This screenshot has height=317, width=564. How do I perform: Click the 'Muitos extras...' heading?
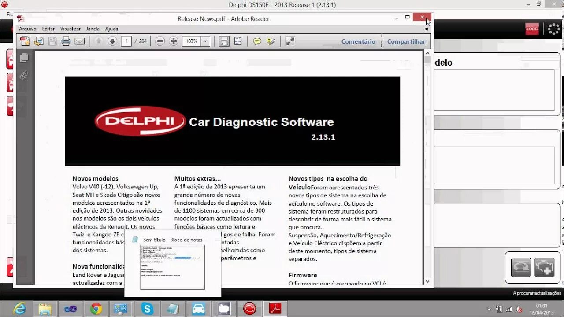[x=198, y=178]
